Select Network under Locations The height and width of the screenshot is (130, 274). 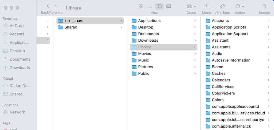[17, 112]
